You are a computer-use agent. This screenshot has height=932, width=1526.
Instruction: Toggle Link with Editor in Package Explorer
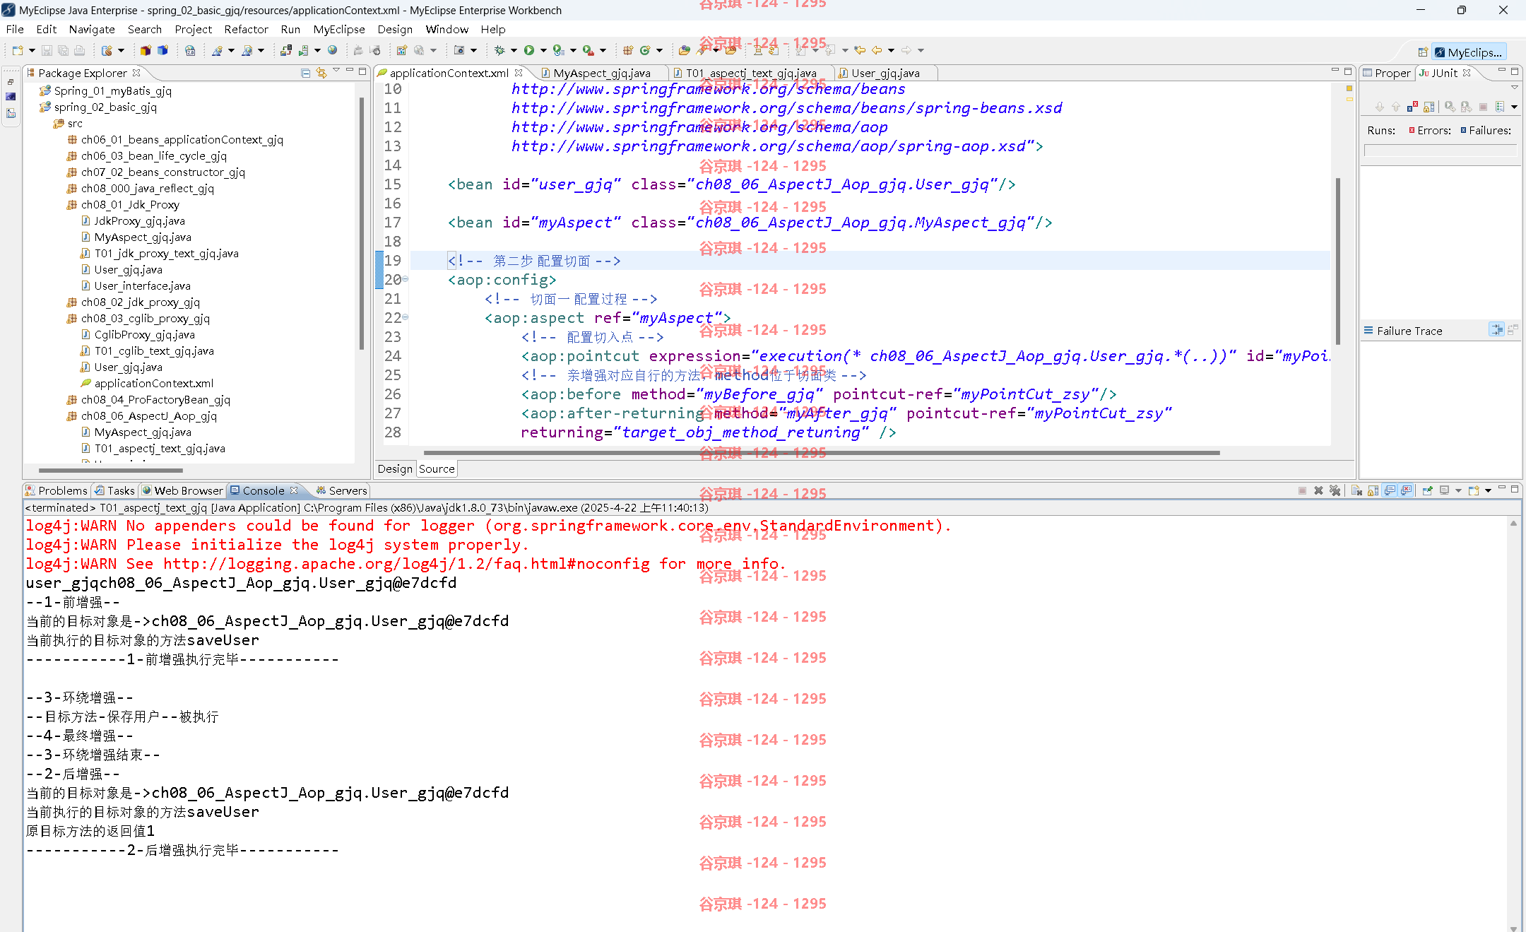321,73
